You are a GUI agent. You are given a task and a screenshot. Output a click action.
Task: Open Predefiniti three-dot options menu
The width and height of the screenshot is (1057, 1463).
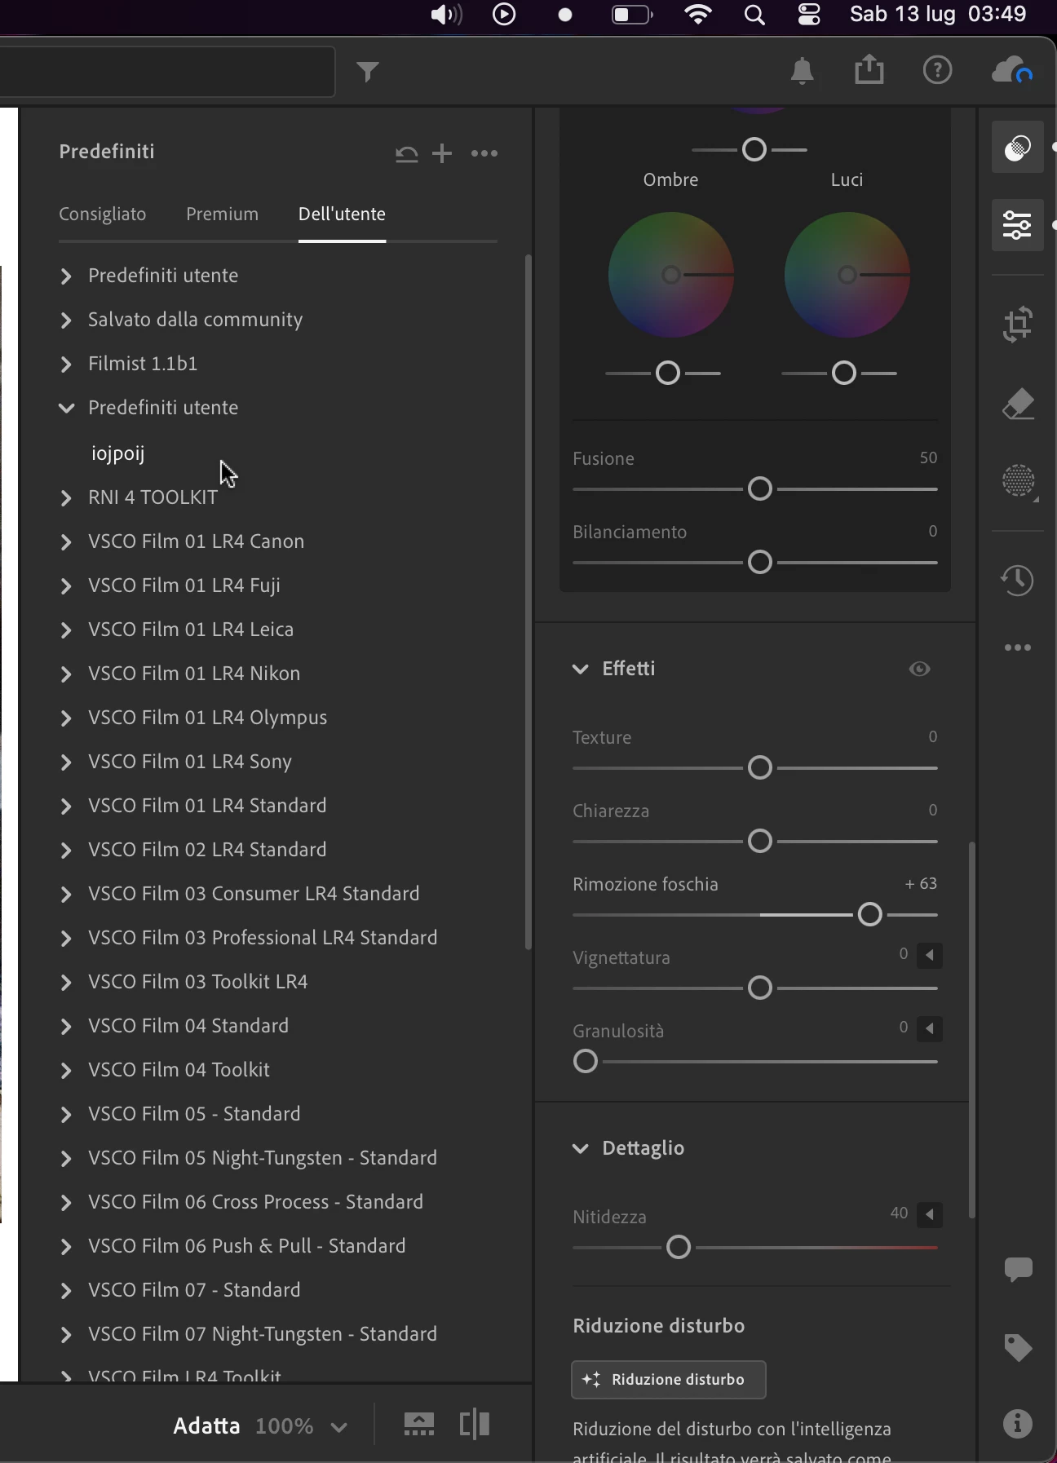(484, 153)
